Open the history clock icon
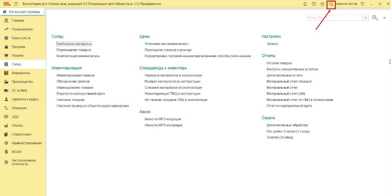This screenshot has width=391, height=196. tap(313, 4)
